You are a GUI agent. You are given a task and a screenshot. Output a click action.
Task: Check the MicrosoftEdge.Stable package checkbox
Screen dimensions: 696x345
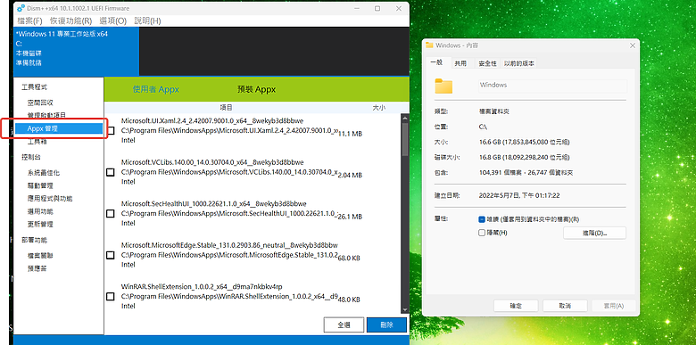[111, 255]
